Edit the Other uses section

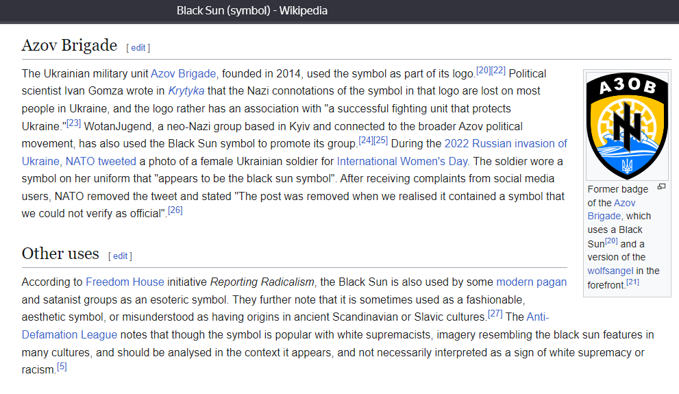point(121,256)
